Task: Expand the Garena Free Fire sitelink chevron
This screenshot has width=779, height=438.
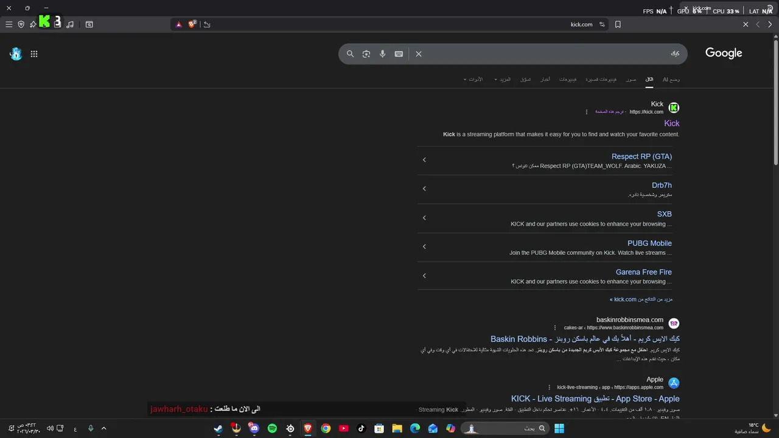Action: click(x=424, y=276)
